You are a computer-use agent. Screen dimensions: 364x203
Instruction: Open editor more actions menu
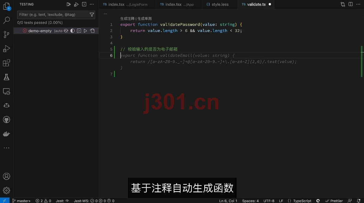[x=358, y=4]
